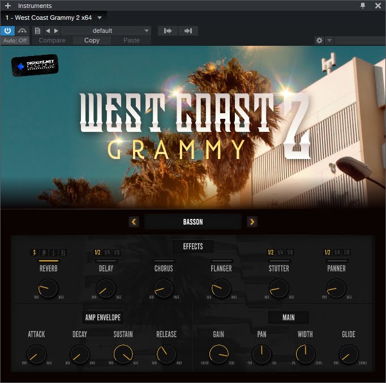Click the second preset store arrow button

(x=188, y=31)
